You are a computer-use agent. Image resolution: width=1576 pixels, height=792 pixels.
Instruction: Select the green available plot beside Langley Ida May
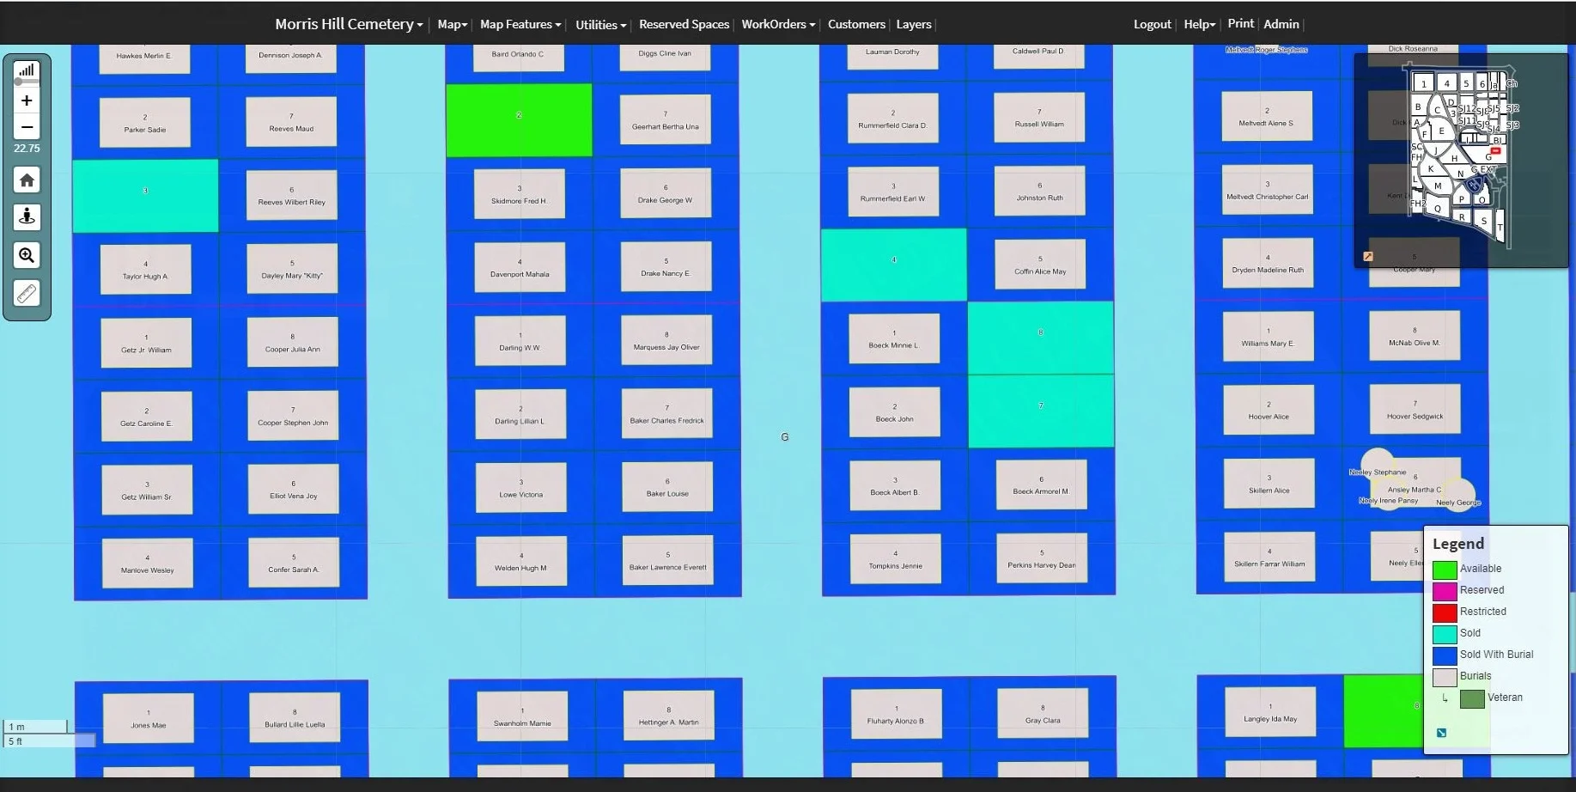pos(1383,711)
